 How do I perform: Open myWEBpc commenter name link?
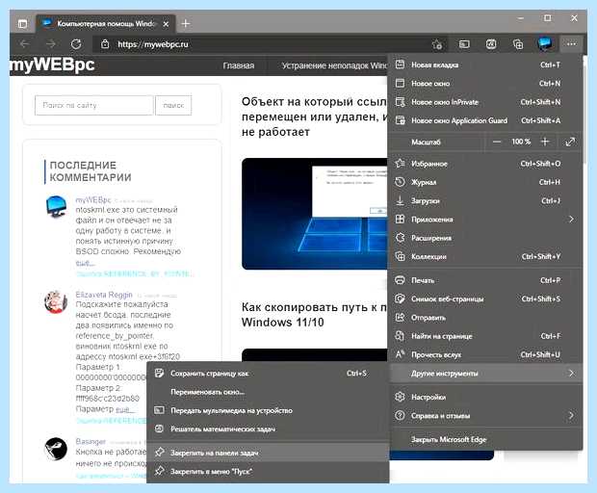(x=93, y=200)
